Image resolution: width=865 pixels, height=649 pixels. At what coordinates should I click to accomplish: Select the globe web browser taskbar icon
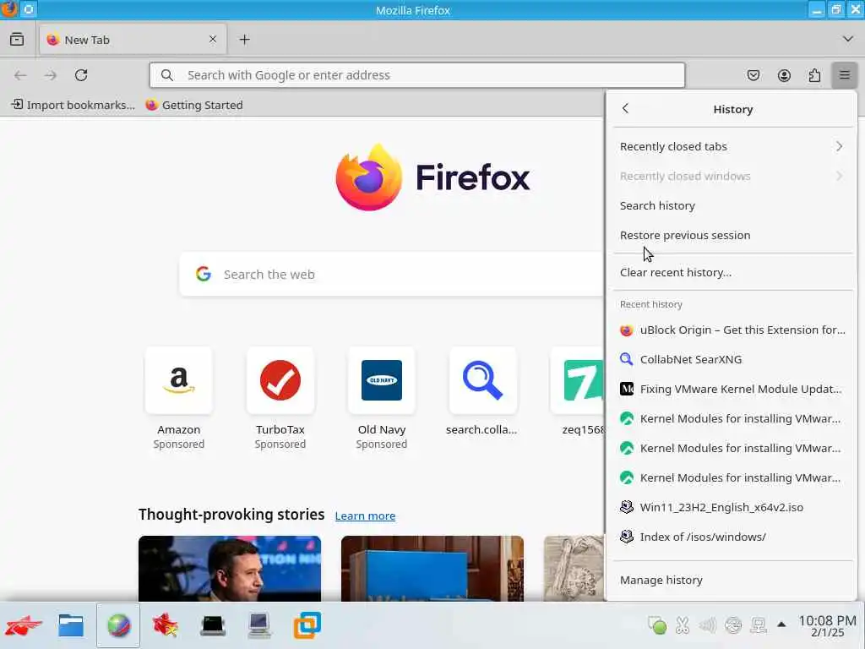118,625
